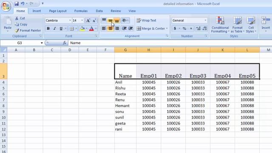Select the cell containing Hemant

[x=125, y=106]
